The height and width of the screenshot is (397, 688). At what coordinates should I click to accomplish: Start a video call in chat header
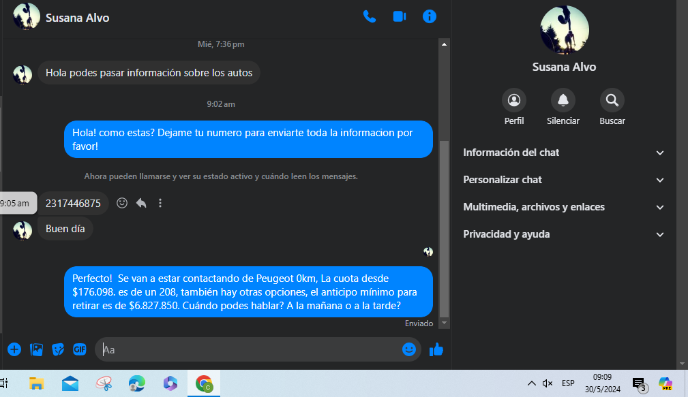tap(400, 17)
